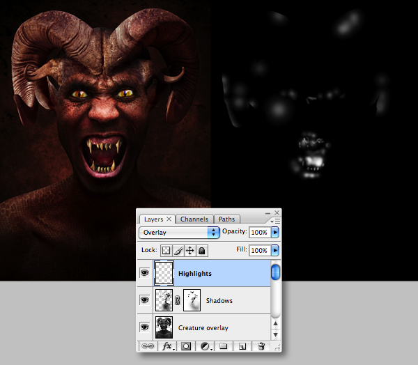Viewport: 418px width, 365px height.
Task: Hide the Highlights layer
Action: tap(145, 273)
